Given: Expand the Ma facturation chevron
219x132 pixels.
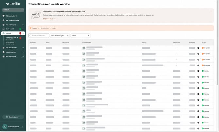Looking at the screenshot, I should (x=23, y=52).
